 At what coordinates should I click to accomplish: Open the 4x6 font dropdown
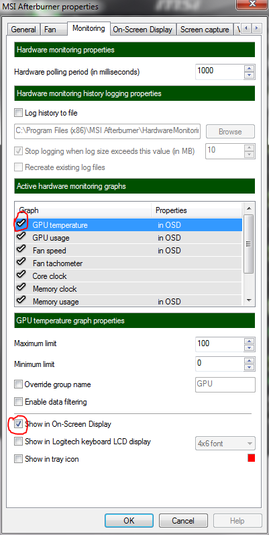pyautogui.click(x=225, y=444)
